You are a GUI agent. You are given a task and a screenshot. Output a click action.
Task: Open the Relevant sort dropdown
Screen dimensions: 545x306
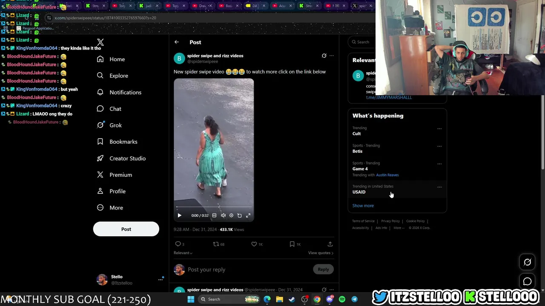[x=183, y=253]
